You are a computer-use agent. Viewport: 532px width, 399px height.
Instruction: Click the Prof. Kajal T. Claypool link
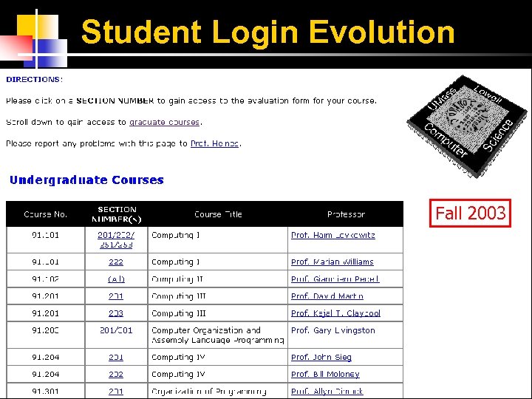click(336, 313)
